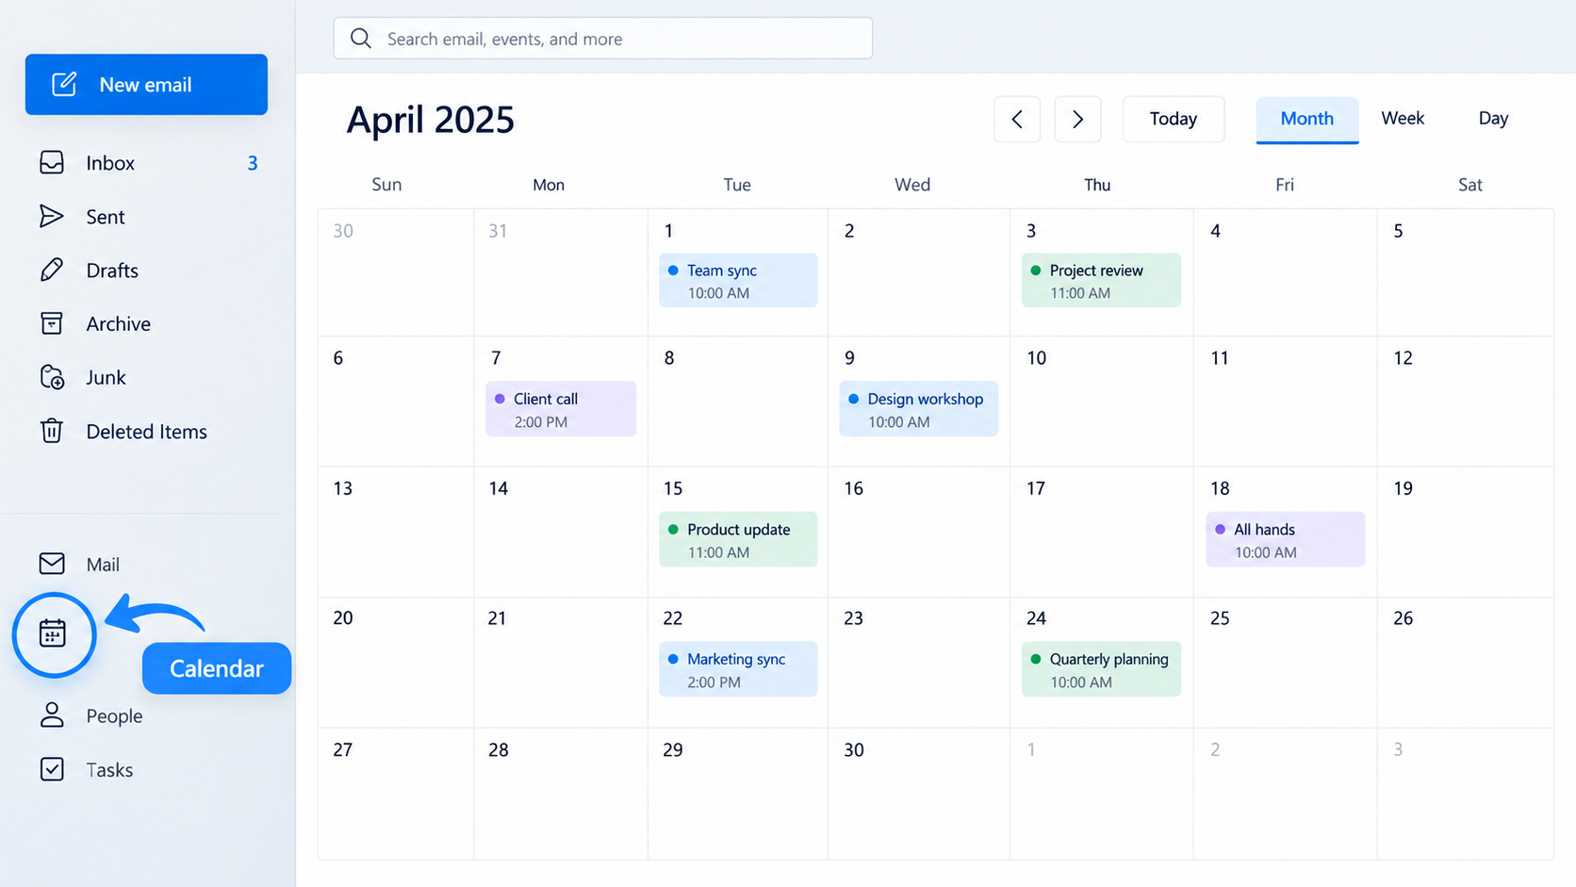
Task: Click the Calendar icon in sidebar
Action: tap(53, 633)
